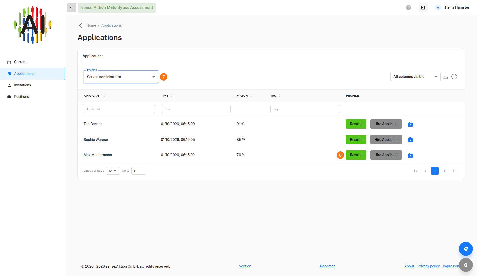Open Invitations in the sidebar
Viewport: 477px width, 276px height.
(33, 85)
